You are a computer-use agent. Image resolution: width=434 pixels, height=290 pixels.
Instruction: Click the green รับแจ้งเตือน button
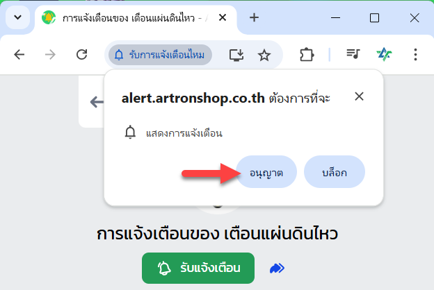coord(198,268)
